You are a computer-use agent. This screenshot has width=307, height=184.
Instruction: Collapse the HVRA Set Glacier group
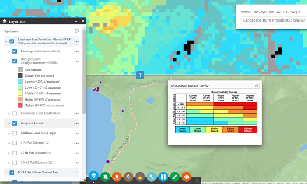[x=6, y=173]
